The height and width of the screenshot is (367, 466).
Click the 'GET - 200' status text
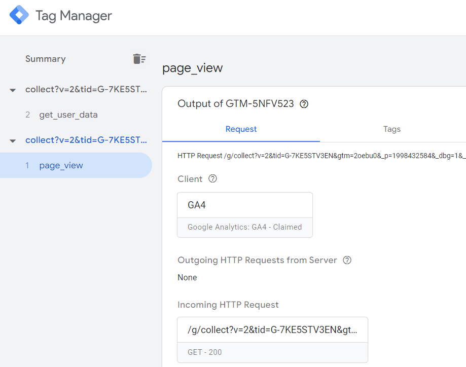204,352
